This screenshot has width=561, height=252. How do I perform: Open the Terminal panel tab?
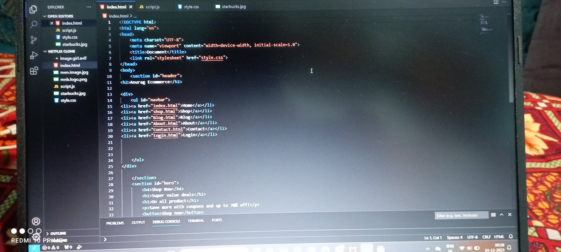pos(196,220)
